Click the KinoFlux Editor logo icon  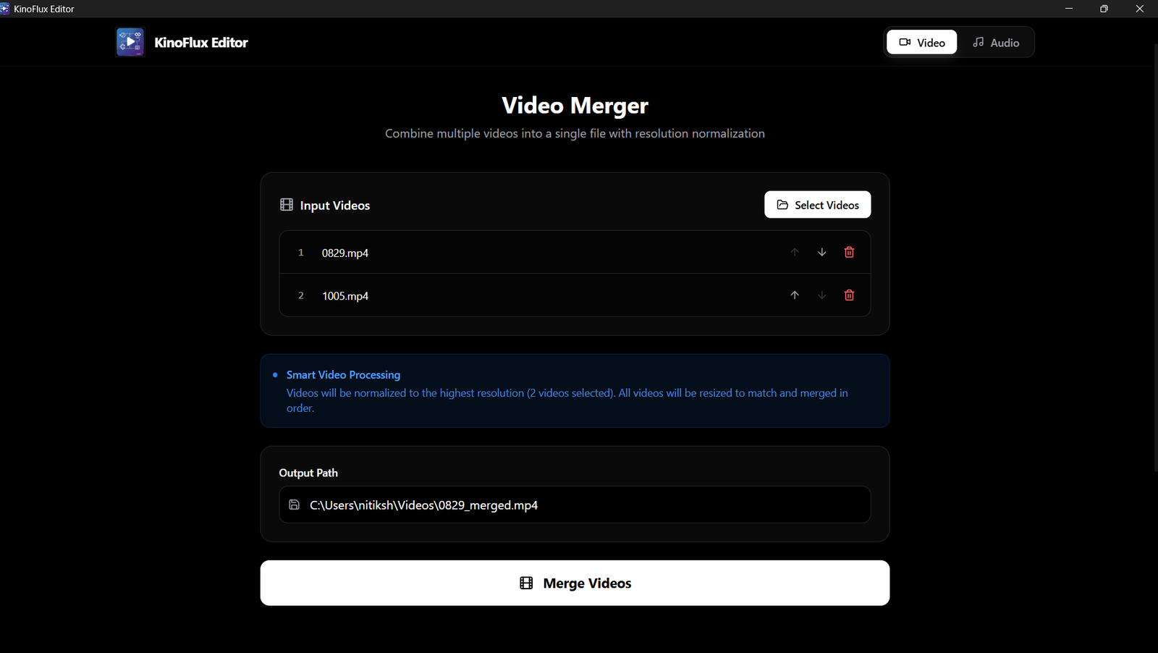pos(130,43)
